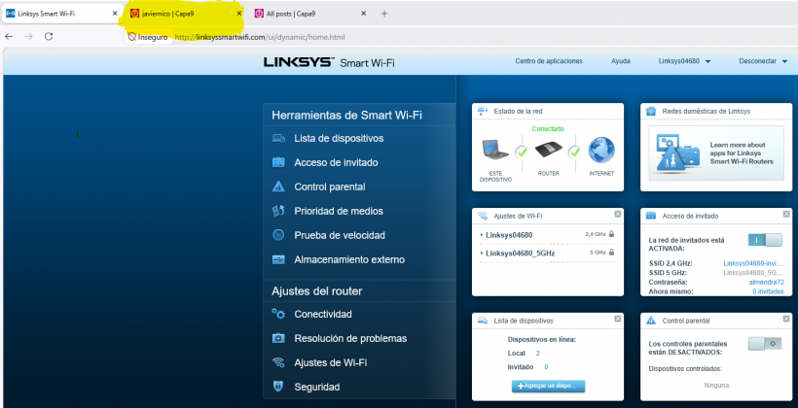This screenshot has height=408, width=798.
Task: Expand the Linksys04680_5GHz network row
Action: tap(547, 253)
